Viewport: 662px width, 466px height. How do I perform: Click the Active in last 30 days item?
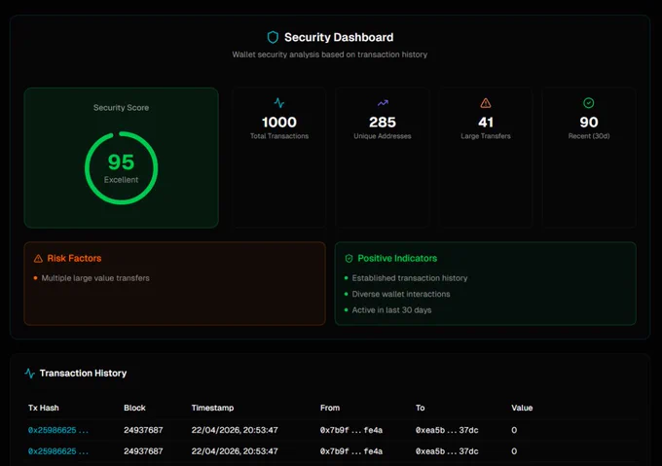391,310
